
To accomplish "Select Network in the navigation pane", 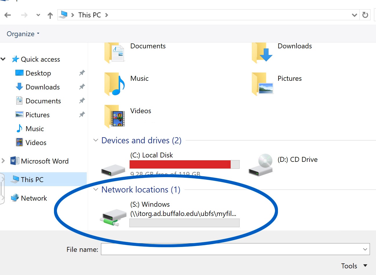I will [x=34, y=198].
